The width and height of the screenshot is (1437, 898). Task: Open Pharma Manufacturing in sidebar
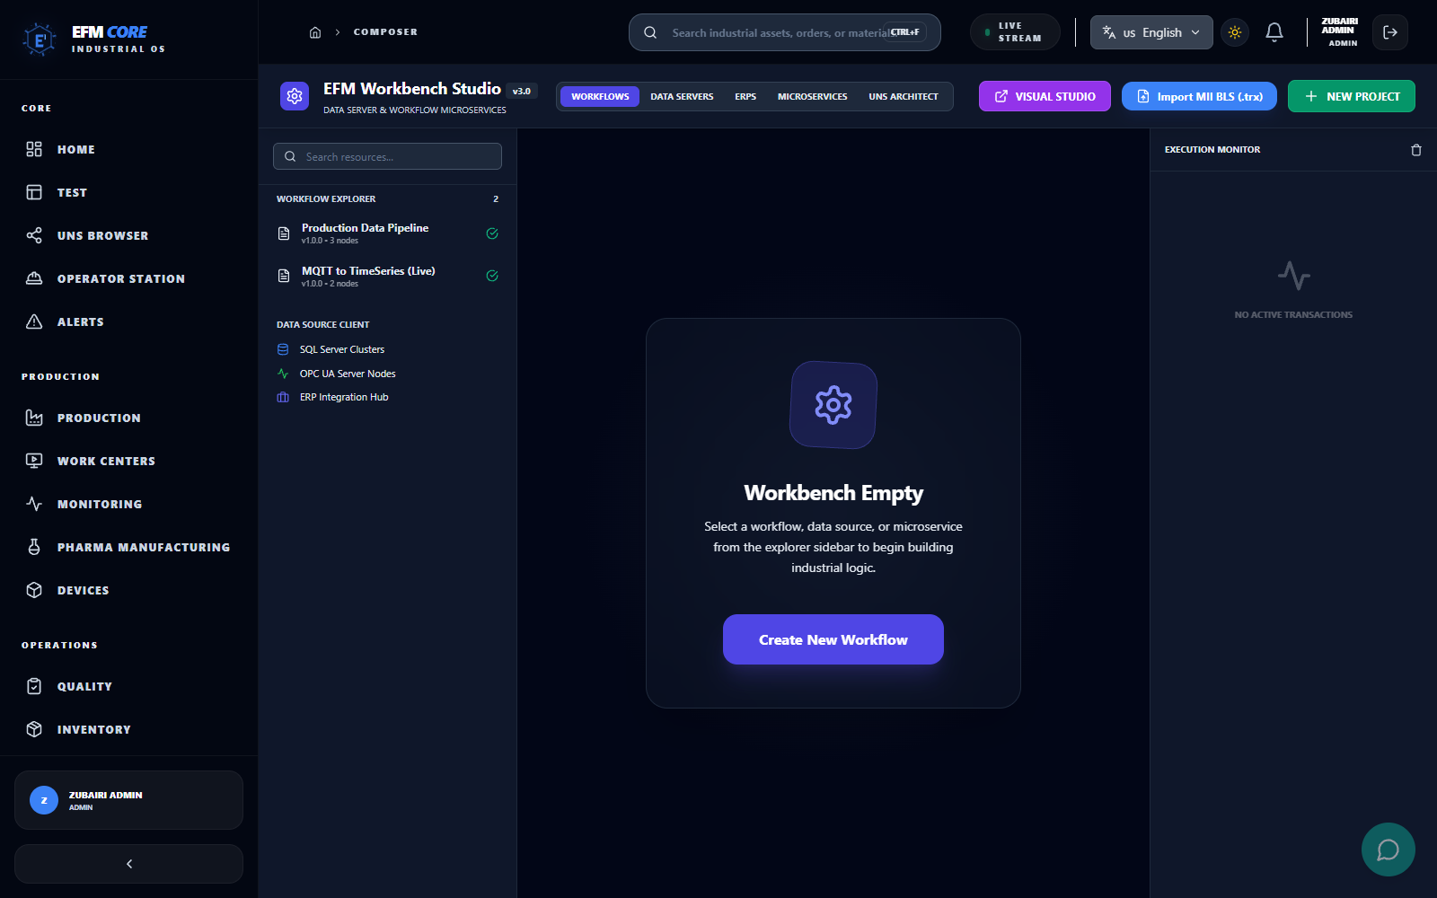click(143, 547)
